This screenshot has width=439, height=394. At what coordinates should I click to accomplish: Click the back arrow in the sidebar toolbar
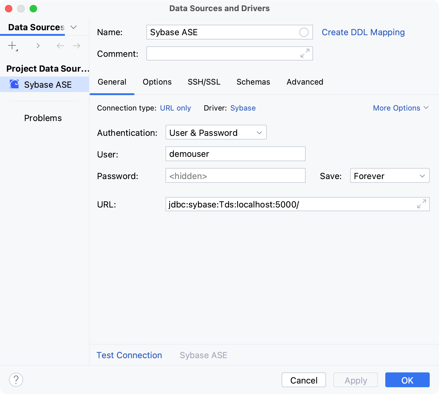click(60, 45)
